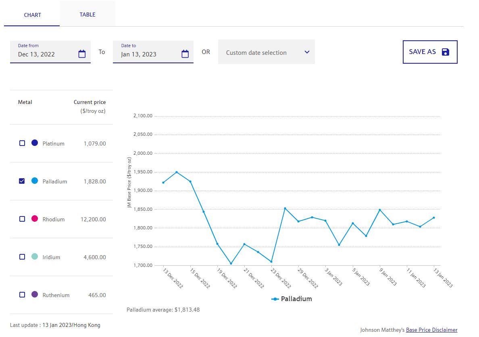The height and width of the screenshot is (337, 479).
Task: Select the CHART tab
Action: 32,15
